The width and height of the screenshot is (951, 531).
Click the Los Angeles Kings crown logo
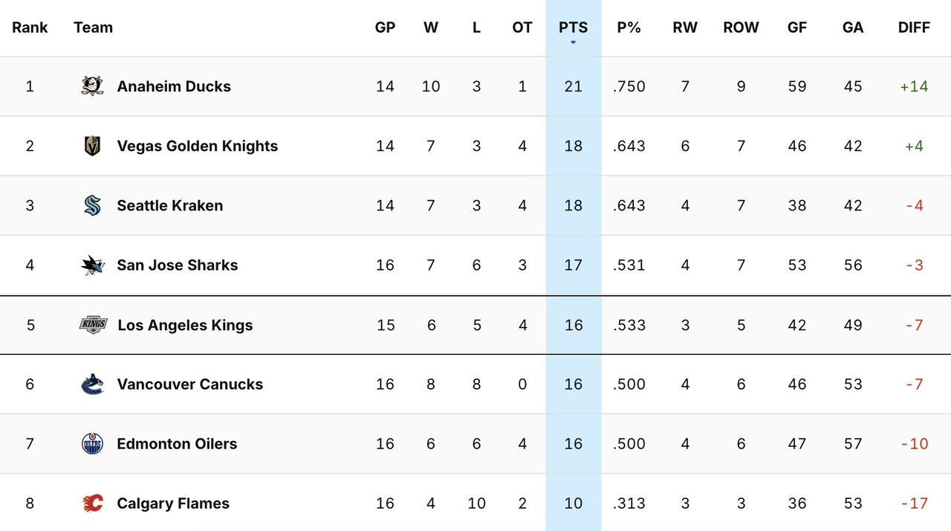91,325
